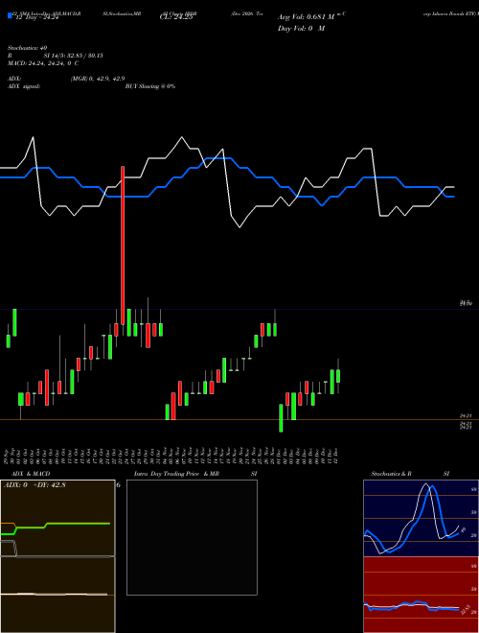
Task: Select the 'Stochastics: 49' indicator line
Action: pos(27,48)
